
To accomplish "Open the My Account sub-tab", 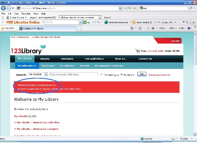I will click(48, 66).
